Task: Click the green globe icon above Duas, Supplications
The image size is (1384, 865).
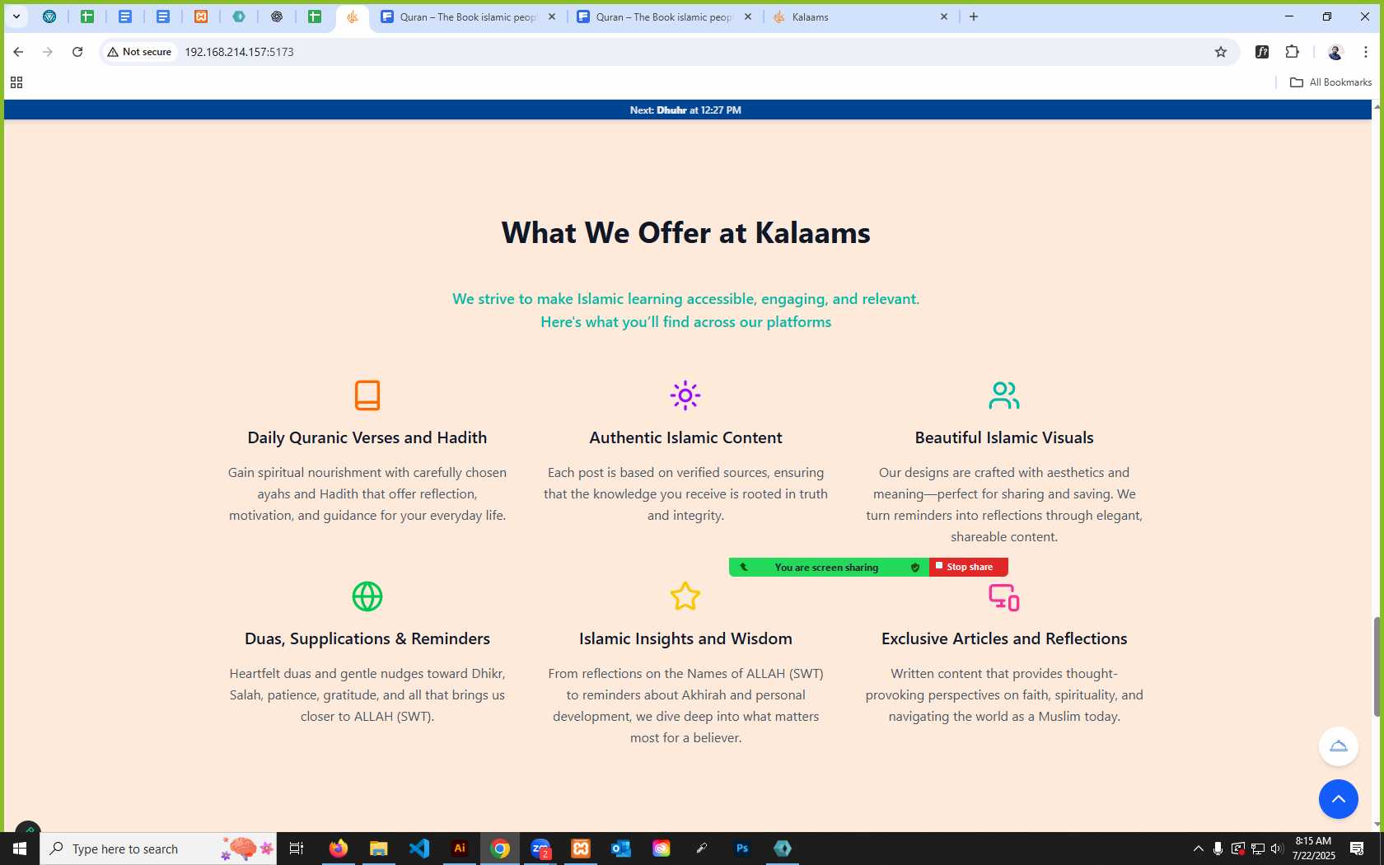Action: point(367,596)
